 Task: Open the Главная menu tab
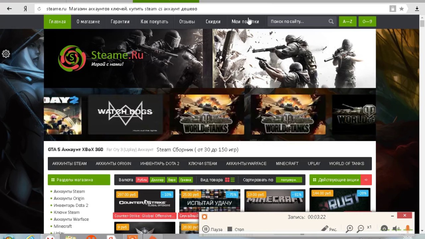pyautogui.click(x=57, y=22)
